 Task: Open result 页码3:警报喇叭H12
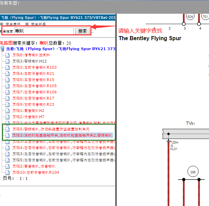(30, 61)
